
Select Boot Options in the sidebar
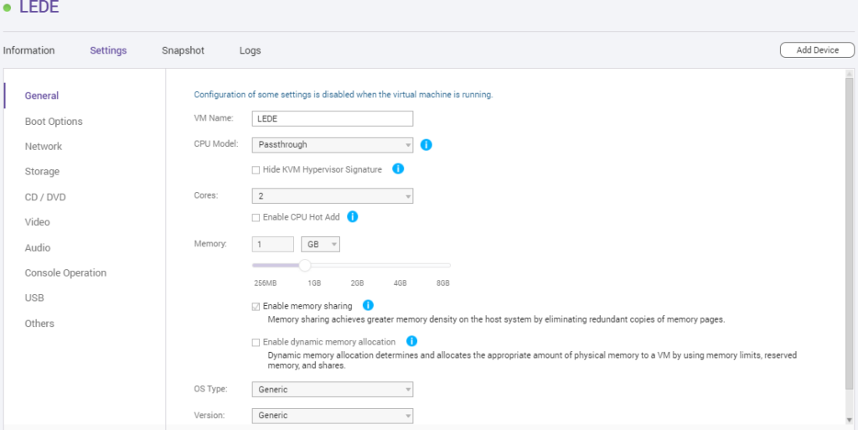[x=54, y=122]
